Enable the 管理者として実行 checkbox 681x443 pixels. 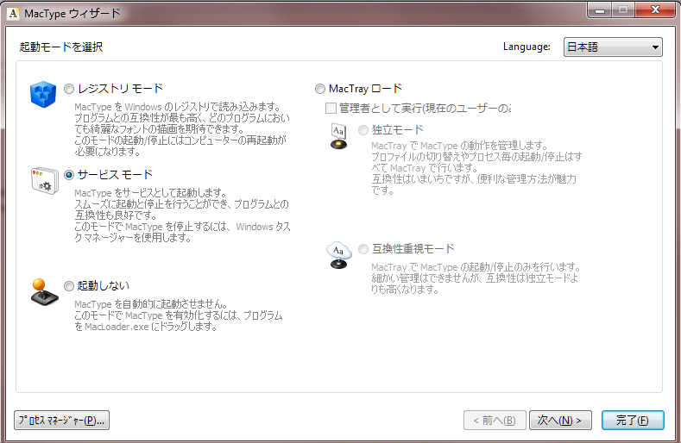tap(331, 109)
